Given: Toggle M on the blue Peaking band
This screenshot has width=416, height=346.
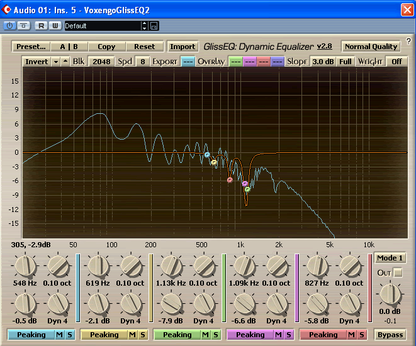Looking at the screenshot, I should coord(59,335).
